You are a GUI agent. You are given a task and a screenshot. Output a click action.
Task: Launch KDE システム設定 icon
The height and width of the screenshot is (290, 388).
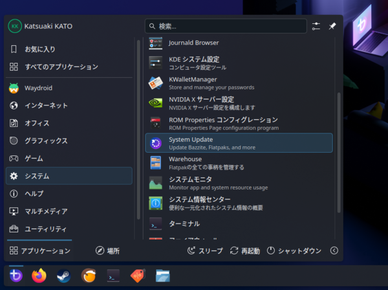(155, 63)
